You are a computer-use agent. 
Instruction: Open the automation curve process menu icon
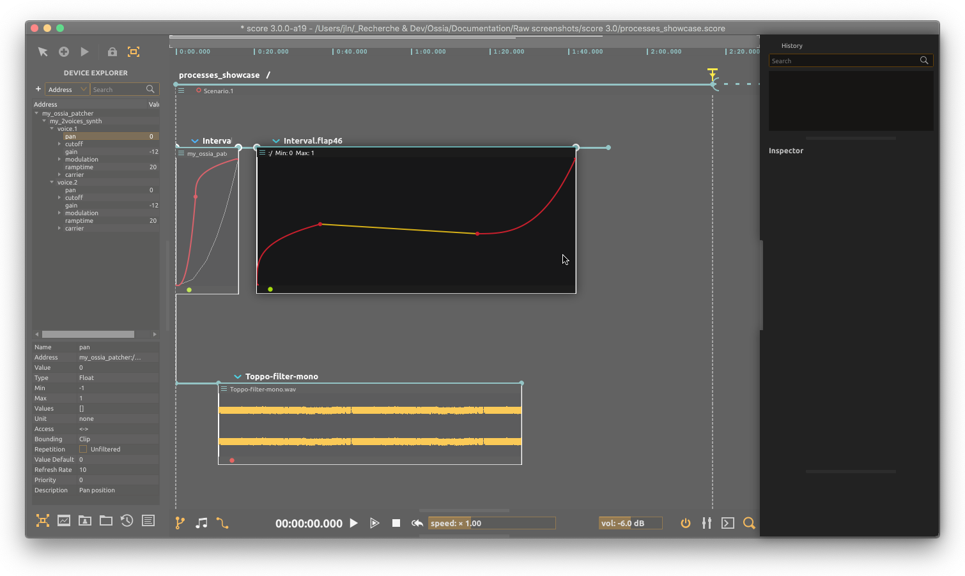(x=262, y=153)
